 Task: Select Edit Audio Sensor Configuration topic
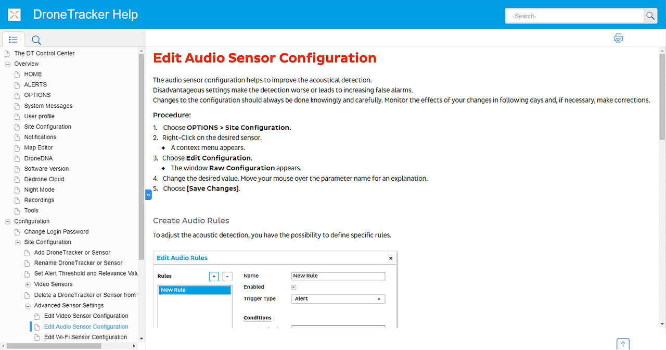coord(86,327)
